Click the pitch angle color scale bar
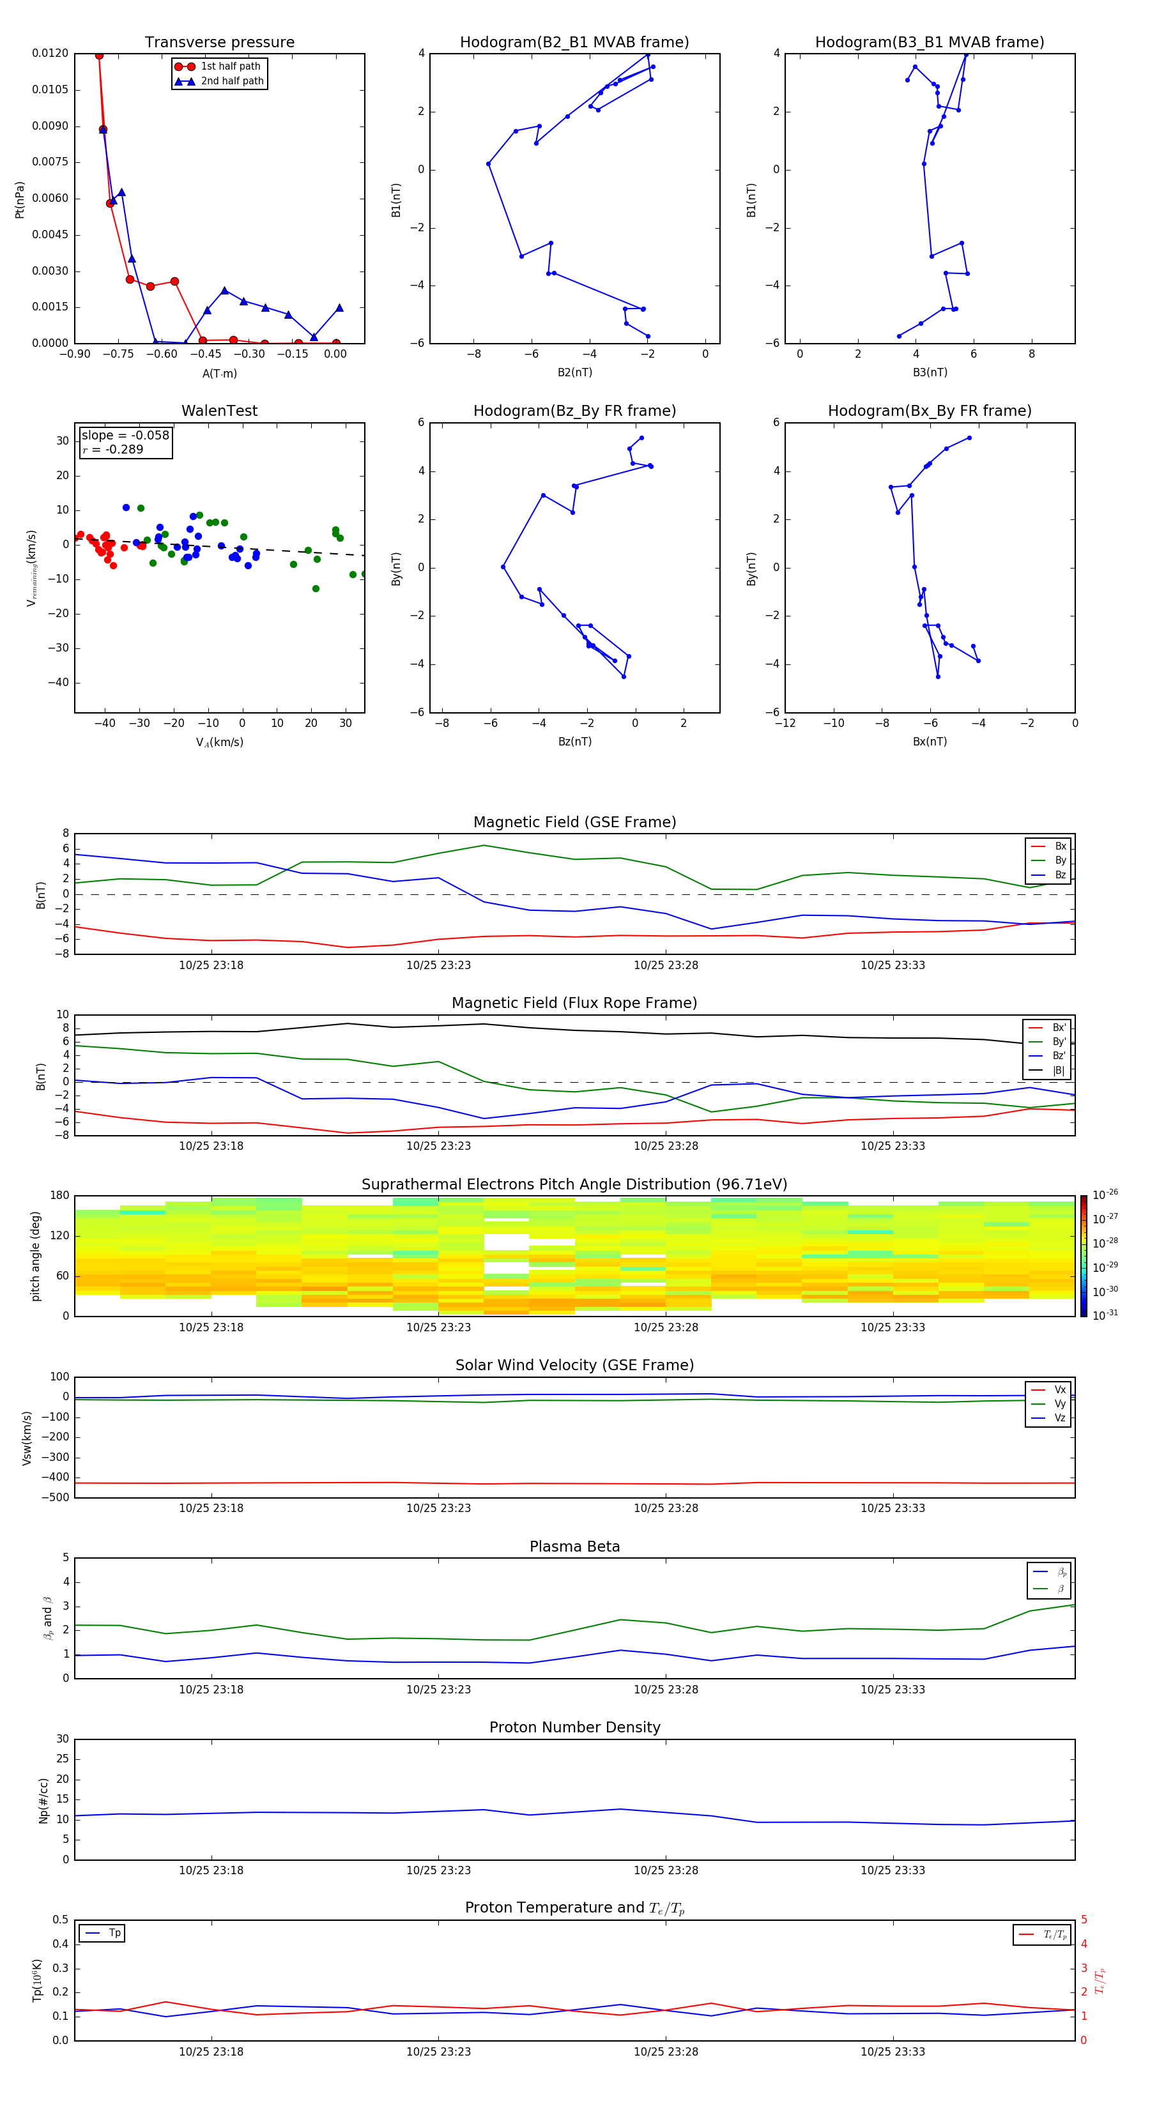This screenshot has width=1150, height=2108. (1084, 1256)
